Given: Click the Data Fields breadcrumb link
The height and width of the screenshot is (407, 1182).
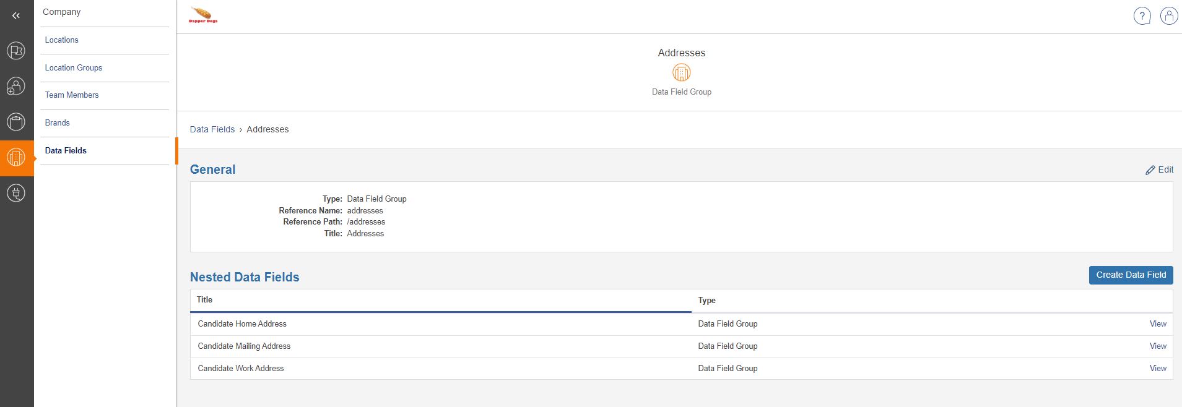Looking at the screenshot, I should point(212,130).
